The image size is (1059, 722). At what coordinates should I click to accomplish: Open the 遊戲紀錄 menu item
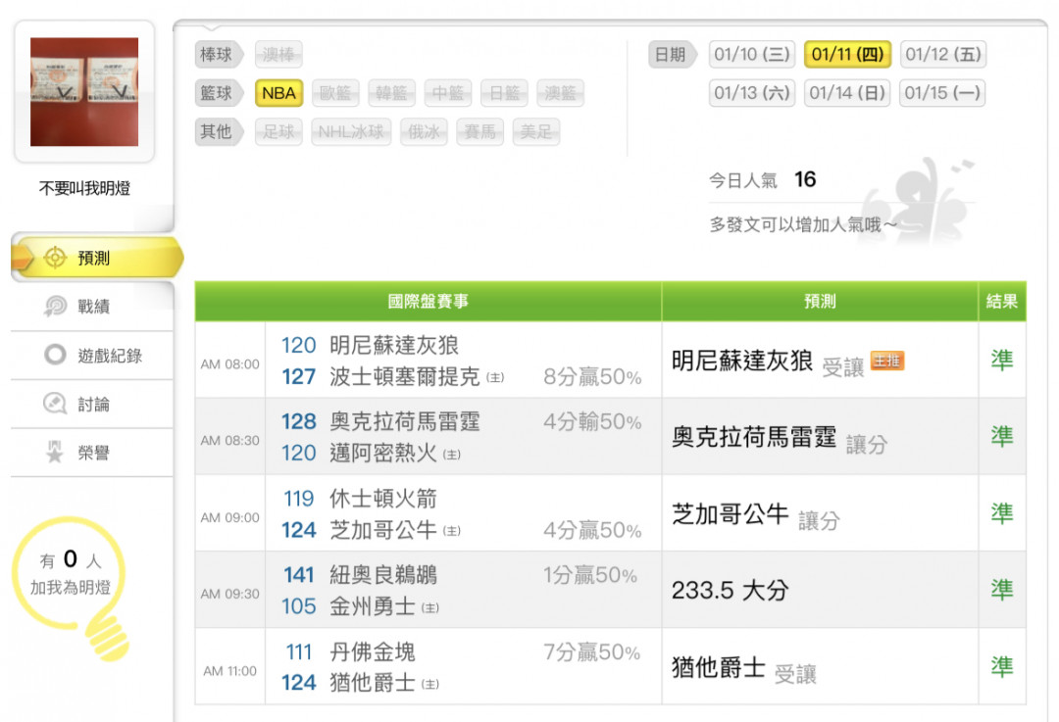pos(92,355)
